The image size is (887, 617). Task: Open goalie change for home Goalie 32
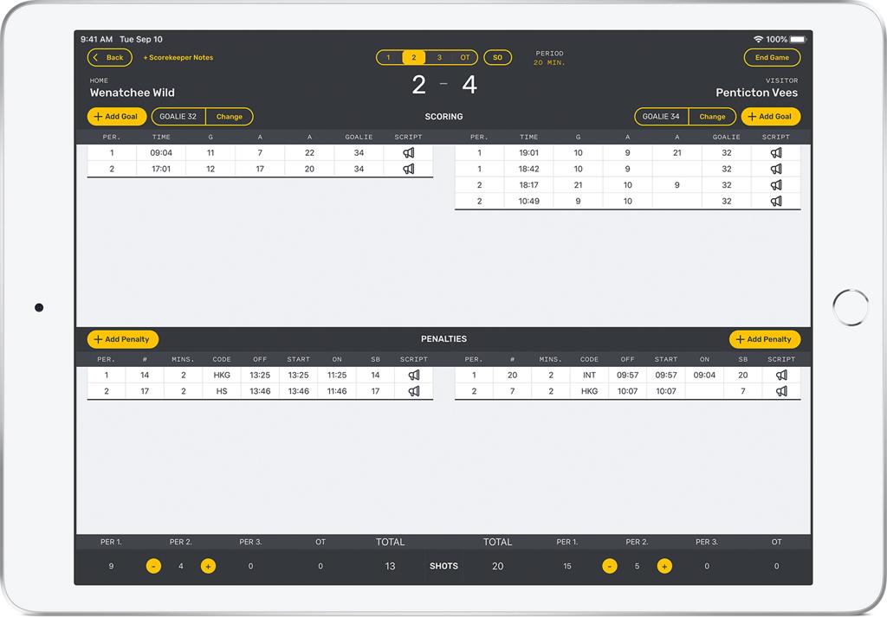coord(230,116)
